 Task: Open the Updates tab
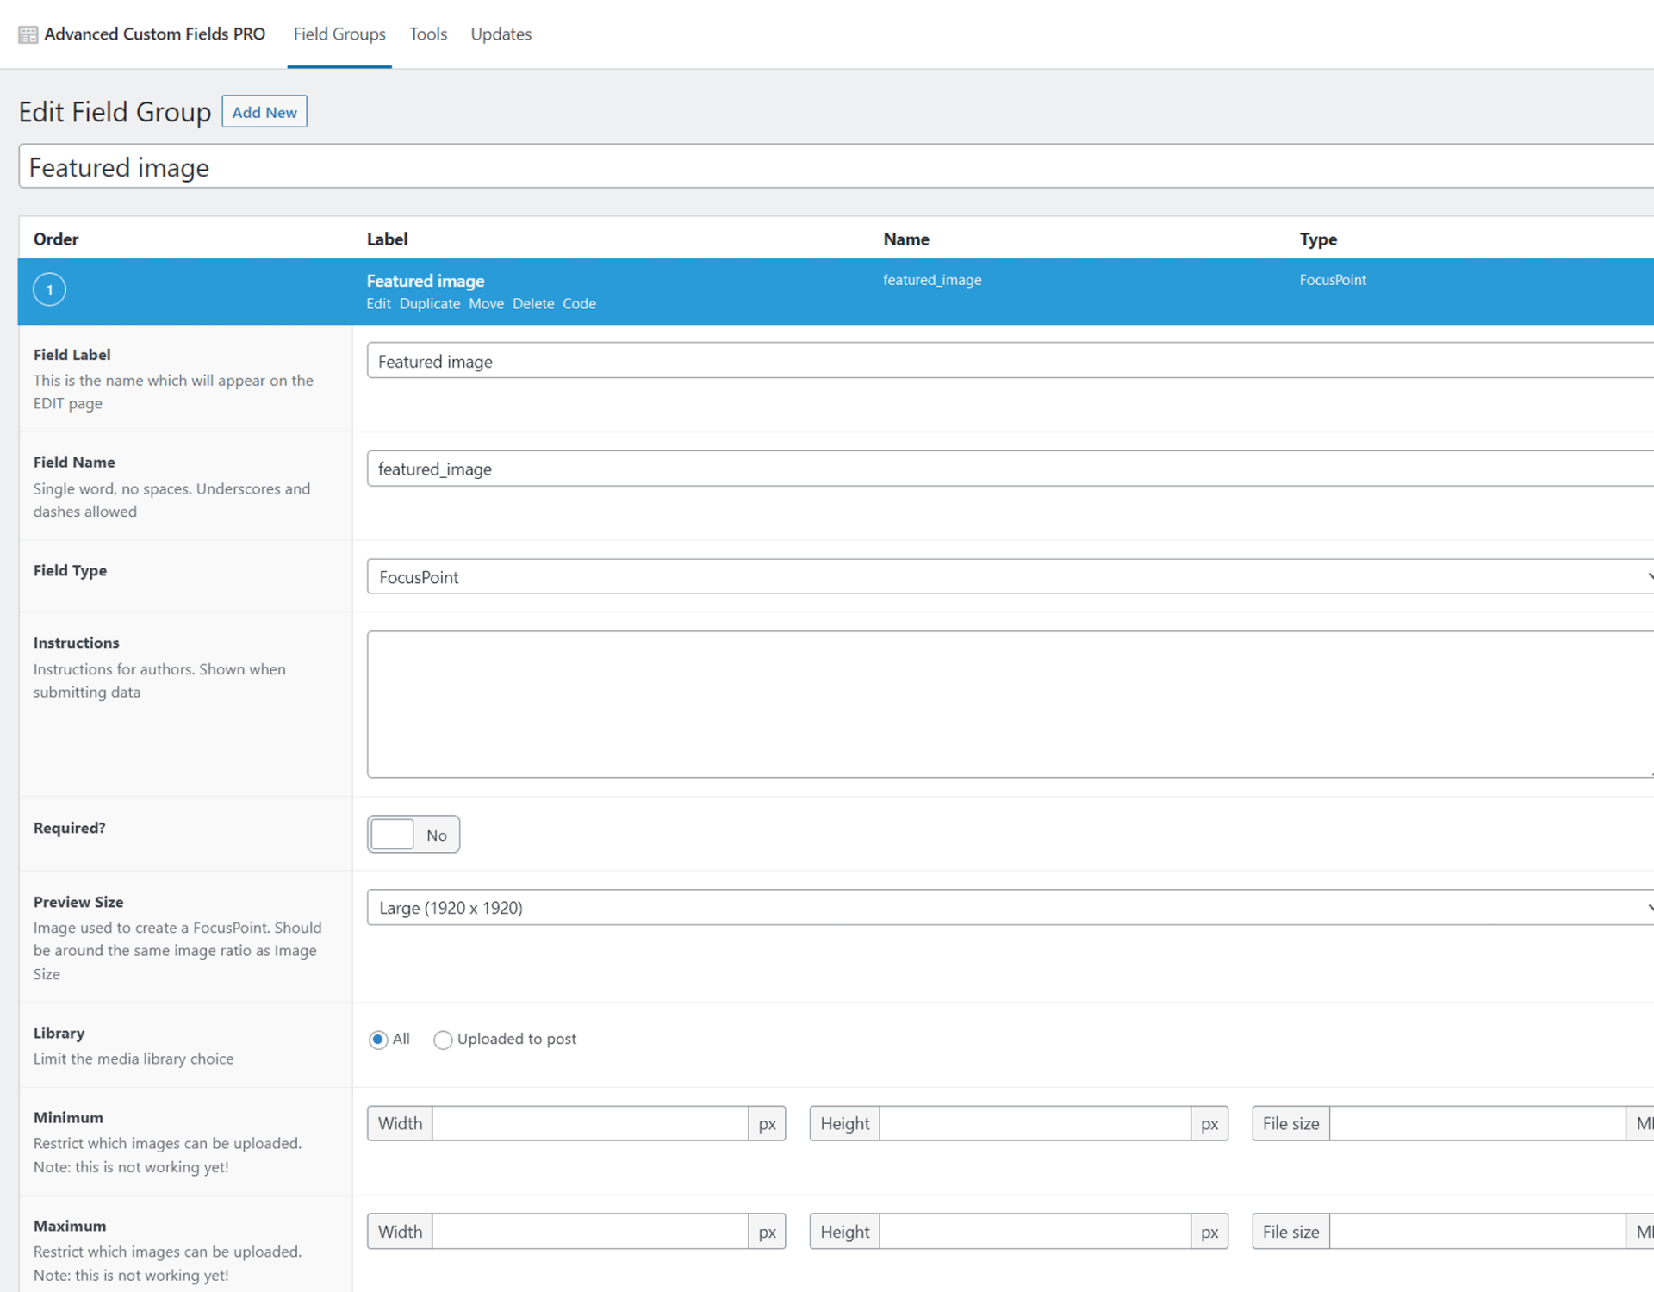(501, 34)
